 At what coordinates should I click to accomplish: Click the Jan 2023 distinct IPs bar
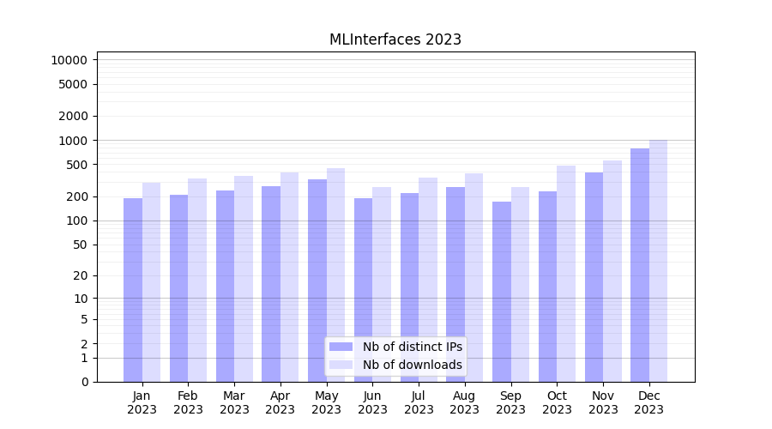click(133, 290)
